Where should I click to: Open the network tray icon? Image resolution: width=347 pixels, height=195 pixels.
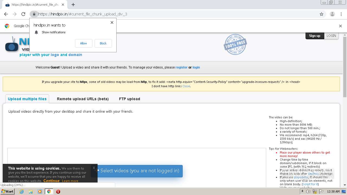click(x=315, y=191)
